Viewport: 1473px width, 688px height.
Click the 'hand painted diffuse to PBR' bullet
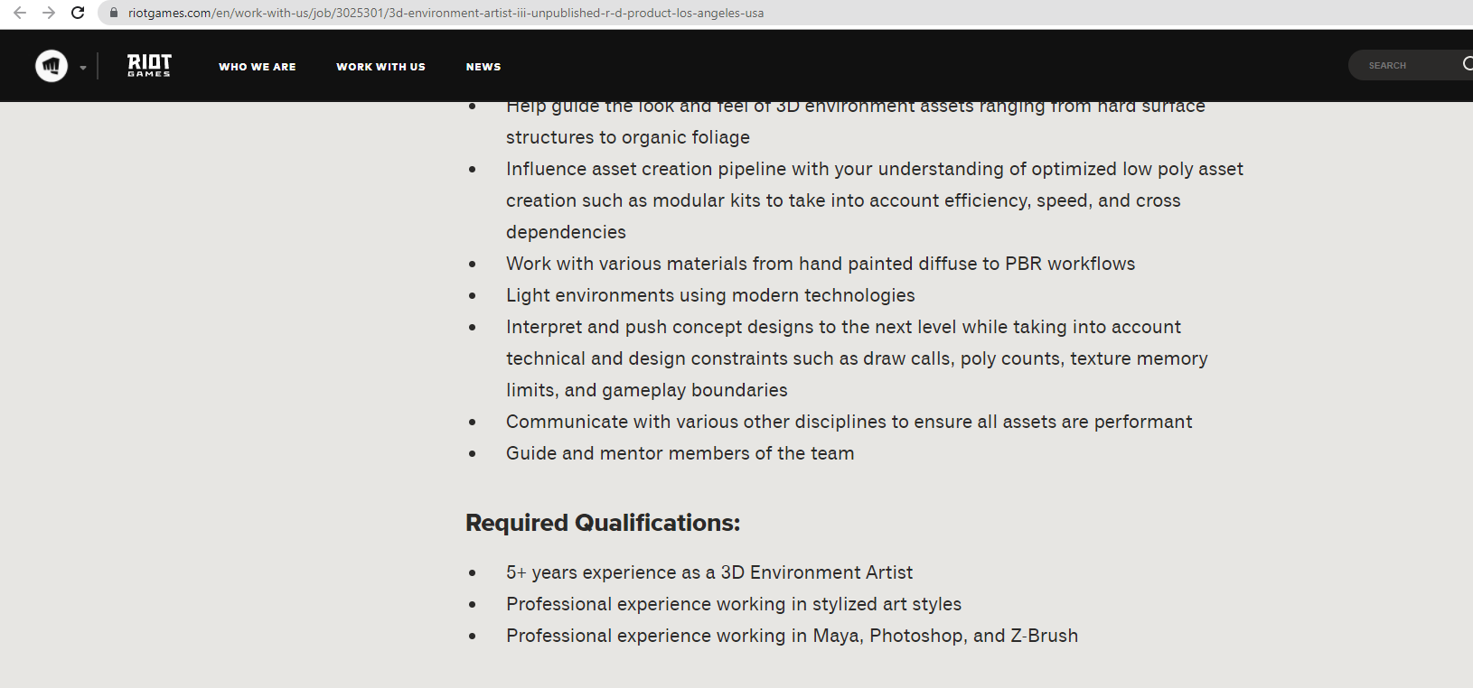point(821,264)
